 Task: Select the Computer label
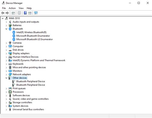point(18,46)
